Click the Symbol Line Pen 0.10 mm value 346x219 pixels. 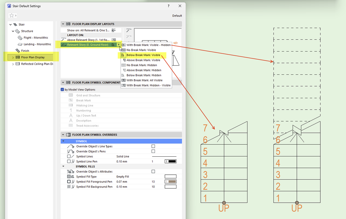point(122,161)
